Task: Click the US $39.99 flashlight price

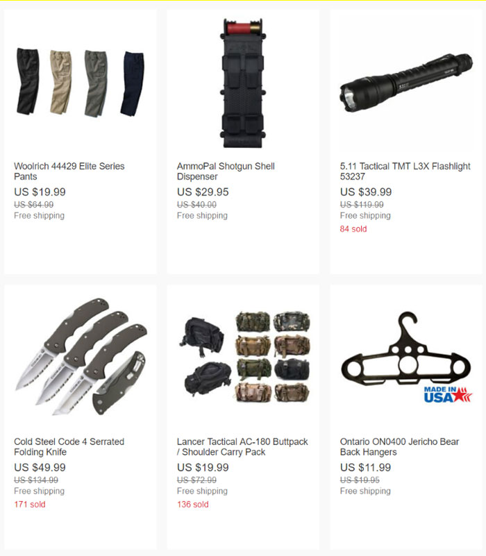Action: tap(366, 192)
